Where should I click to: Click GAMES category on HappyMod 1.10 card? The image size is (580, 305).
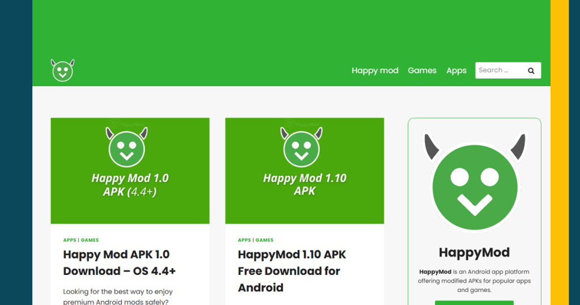(265, 240)
